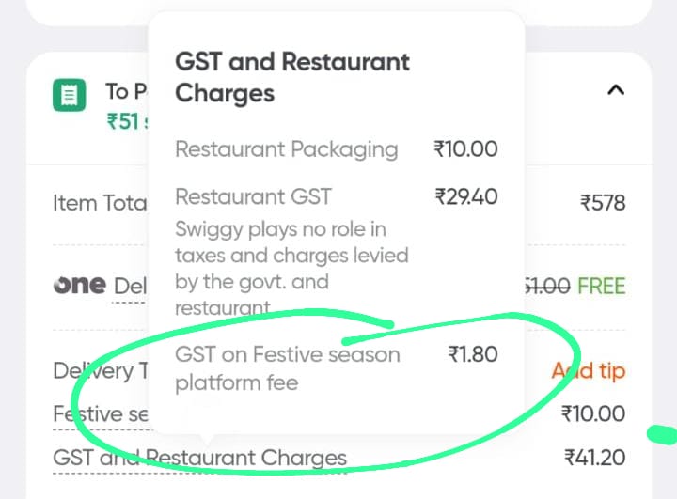
Task: Click the ₹29.40 Restaurant GST amount
Action: (466, 196)
